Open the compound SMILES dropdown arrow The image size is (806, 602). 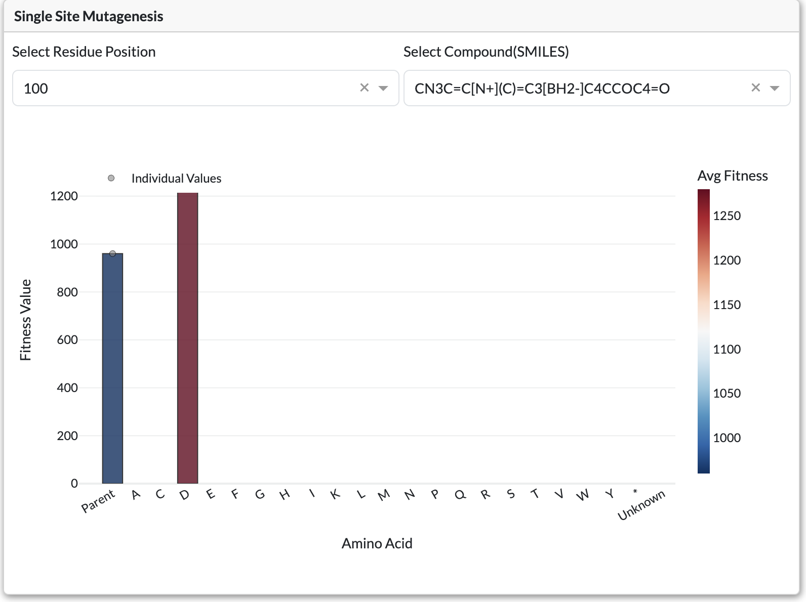coord(774,89)
